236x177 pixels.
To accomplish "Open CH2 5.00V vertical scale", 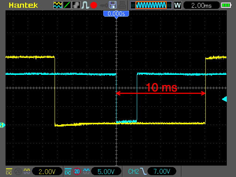I will [x=106, y=171].
